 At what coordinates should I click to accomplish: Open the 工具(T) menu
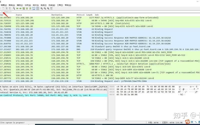point(60,5)
